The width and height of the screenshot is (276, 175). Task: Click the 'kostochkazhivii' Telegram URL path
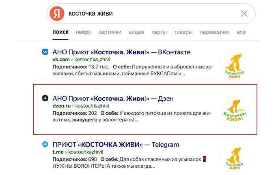pyautogui.click(x=86, y=152)
